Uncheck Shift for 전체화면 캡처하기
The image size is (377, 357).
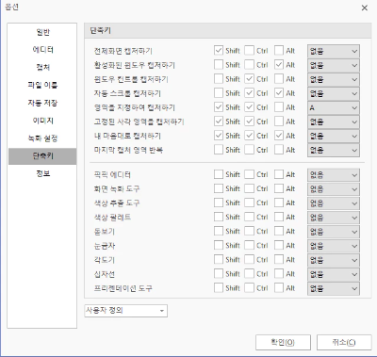219,51
